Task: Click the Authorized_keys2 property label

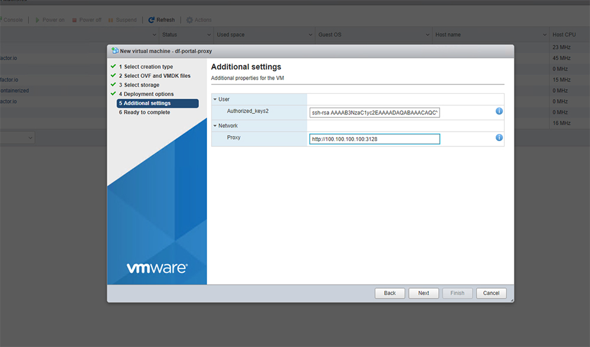Action: [x=248, y=111]
